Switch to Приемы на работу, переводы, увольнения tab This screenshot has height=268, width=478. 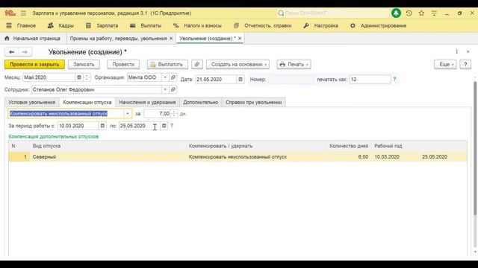118,39
